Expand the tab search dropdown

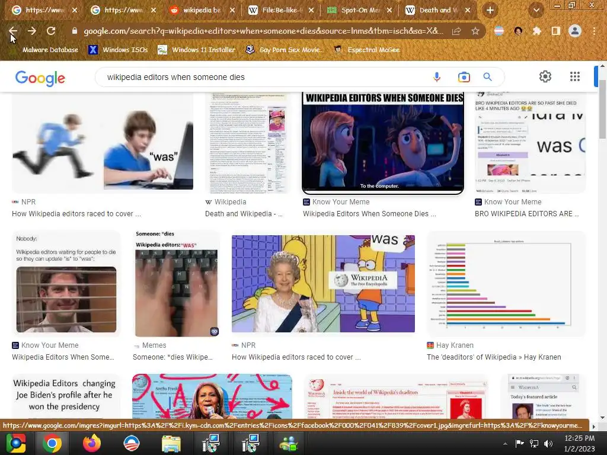pos(536,11)
